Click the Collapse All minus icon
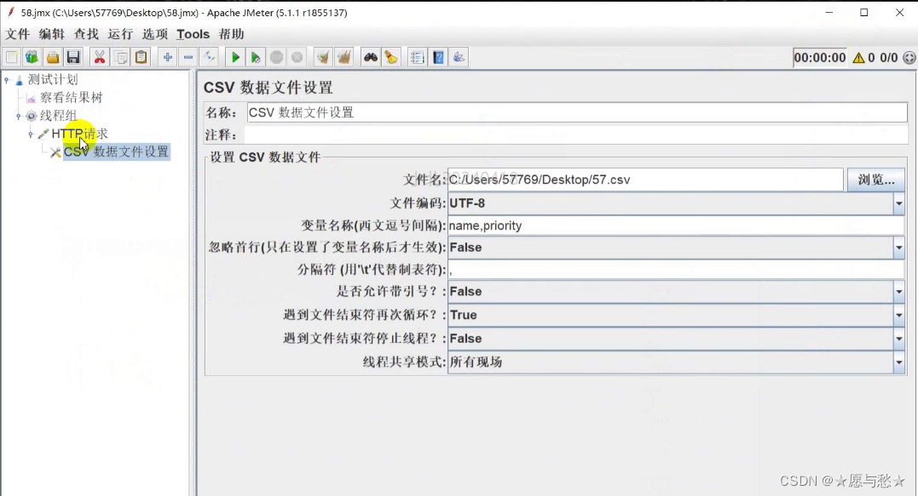Viewport: 918px width, 496px height. [188, 57]
